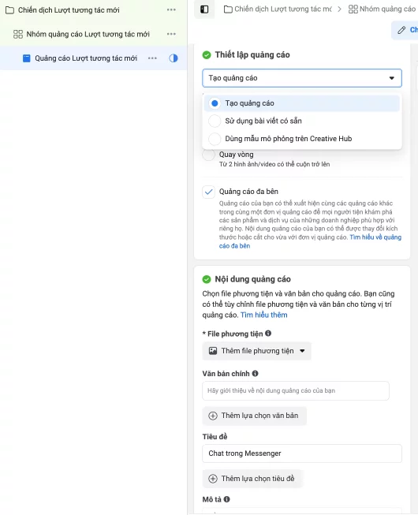Select the Tạo quảng cáo radio option
418x515 pixels.
coord(302,103)
